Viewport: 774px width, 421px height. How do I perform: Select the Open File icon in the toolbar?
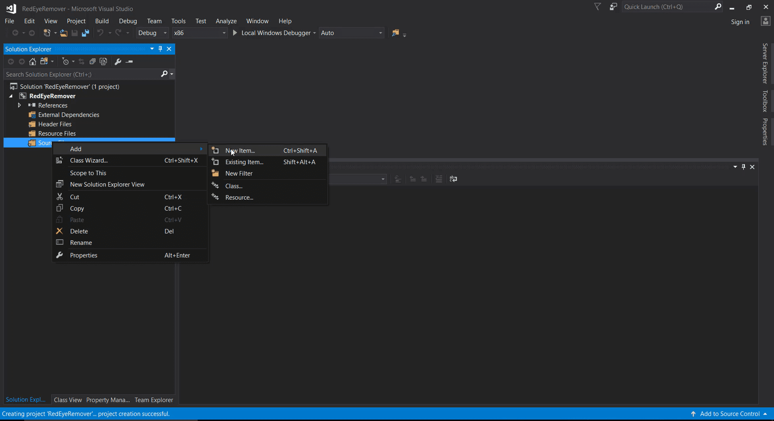coord(64,33)
